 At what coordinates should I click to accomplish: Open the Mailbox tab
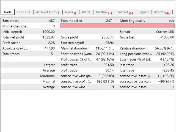(x=104, y=12)
